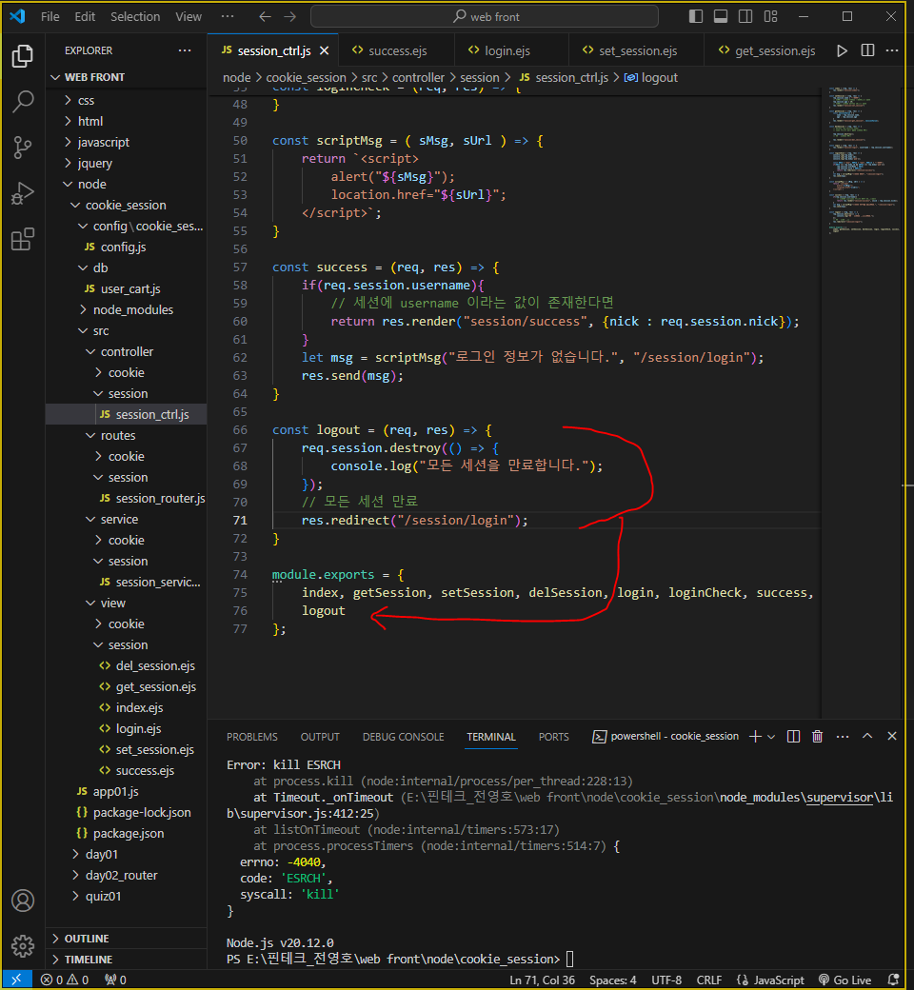Launch a new terminal with plus icon
This screenshot has height=990, width=914.
pyautogui.click(x=755, y=736)
